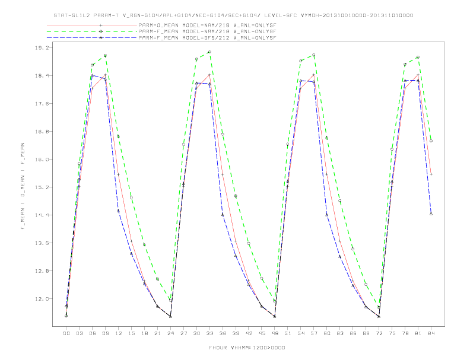Click the y-axis value 19.2
This screenshot has height=363, width=470.
(x=42, y=48)
